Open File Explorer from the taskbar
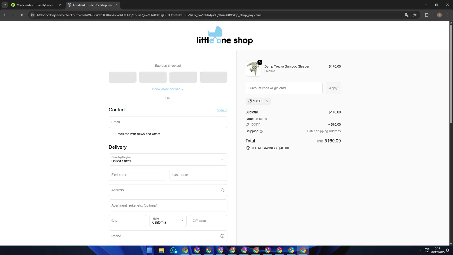This screenshot has width=453, height=255. [161, 250]
